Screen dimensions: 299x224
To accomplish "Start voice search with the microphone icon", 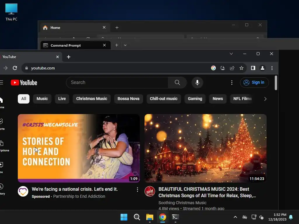I will click(x=197, y=83).
